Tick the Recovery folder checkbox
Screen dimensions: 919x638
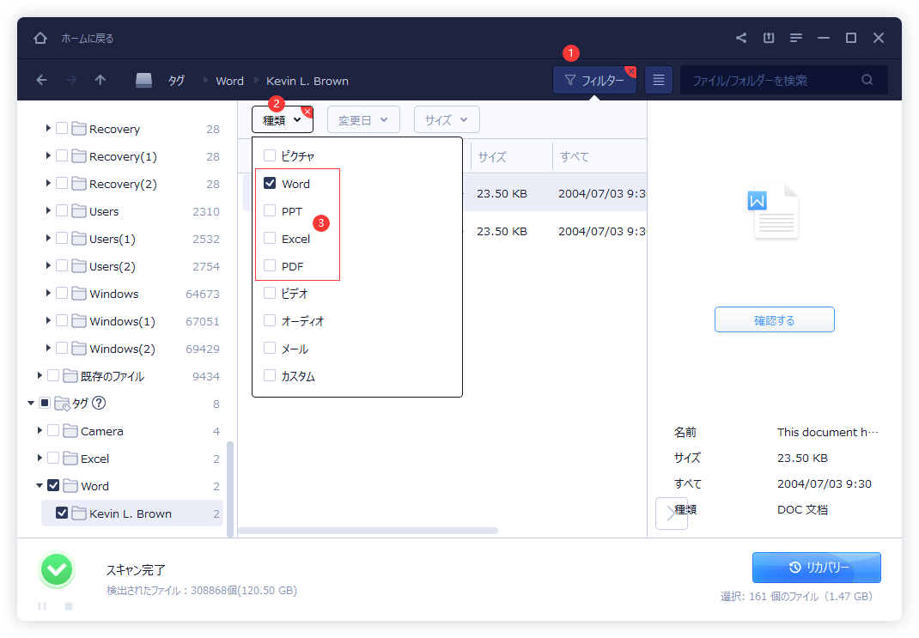(x=62, y=128)
